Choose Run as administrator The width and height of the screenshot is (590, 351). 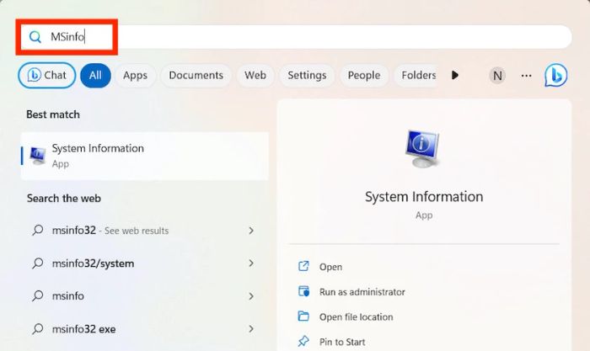(362, 292)
